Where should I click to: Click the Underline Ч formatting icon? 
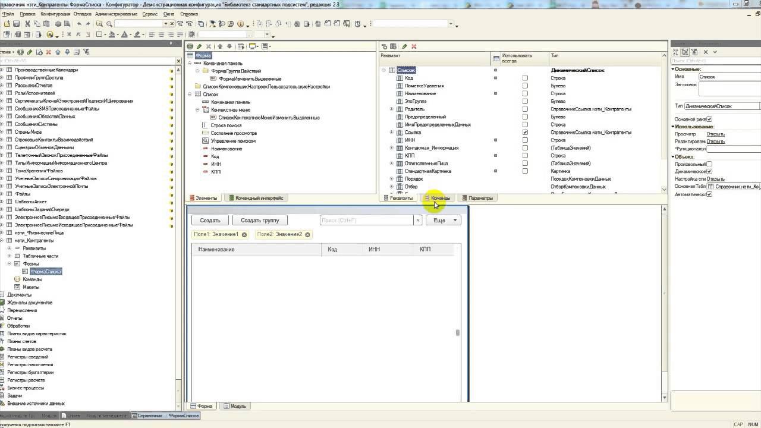pyautogui.click(x=88, y=34)
